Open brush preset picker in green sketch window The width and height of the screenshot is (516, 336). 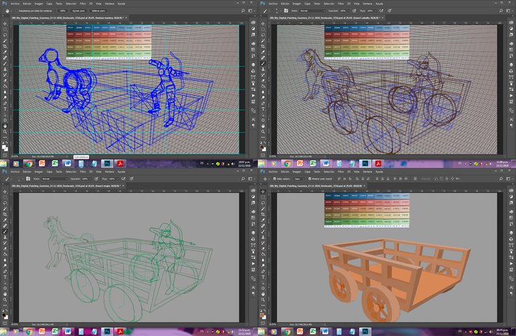[x=19, y=179]
